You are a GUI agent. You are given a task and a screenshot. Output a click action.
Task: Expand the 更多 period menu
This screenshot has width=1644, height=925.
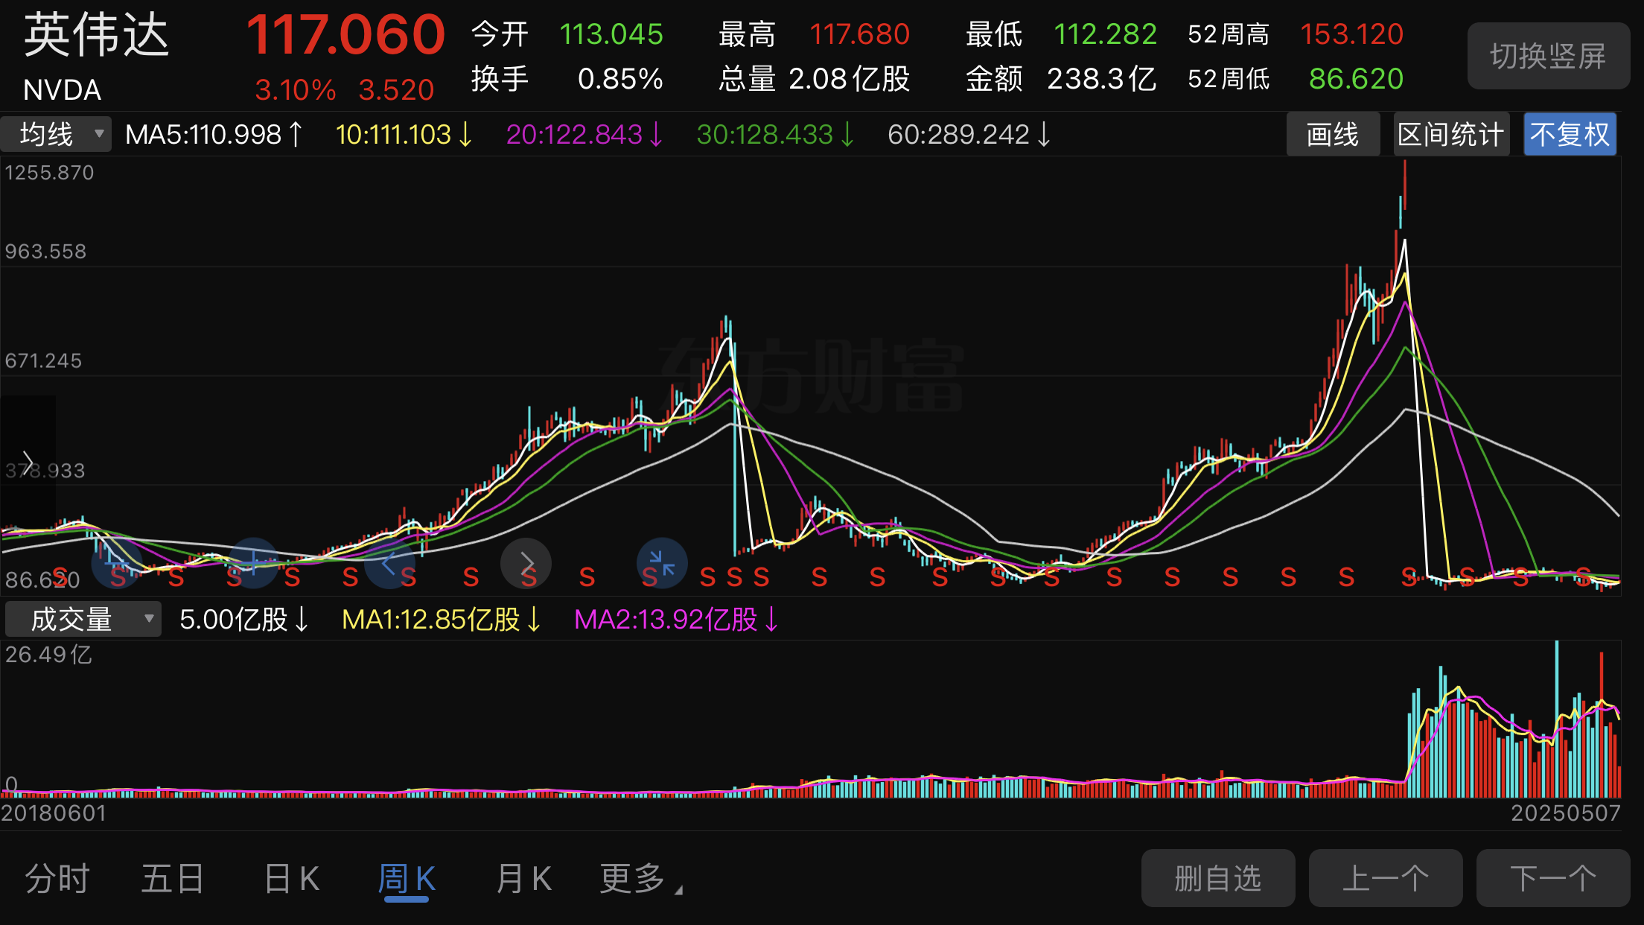coord(640,879)
